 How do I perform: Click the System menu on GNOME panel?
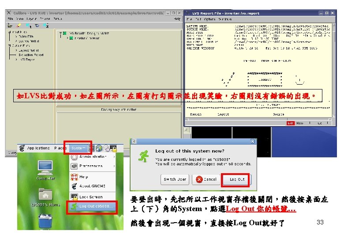pyautogui.click(x=78, y=148)
